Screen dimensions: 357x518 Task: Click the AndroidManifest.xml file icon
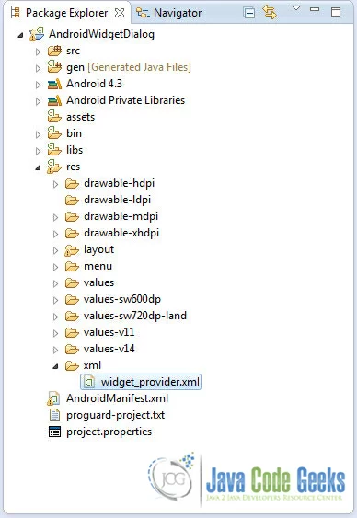pos(54,398)
